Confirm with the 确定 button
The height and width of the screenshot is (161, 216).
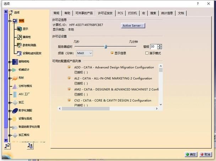(x=191, y=155)
